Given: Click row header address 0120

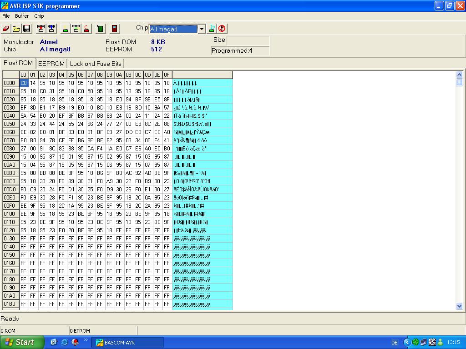Looking at the screenshot, I should click(11, 230).
